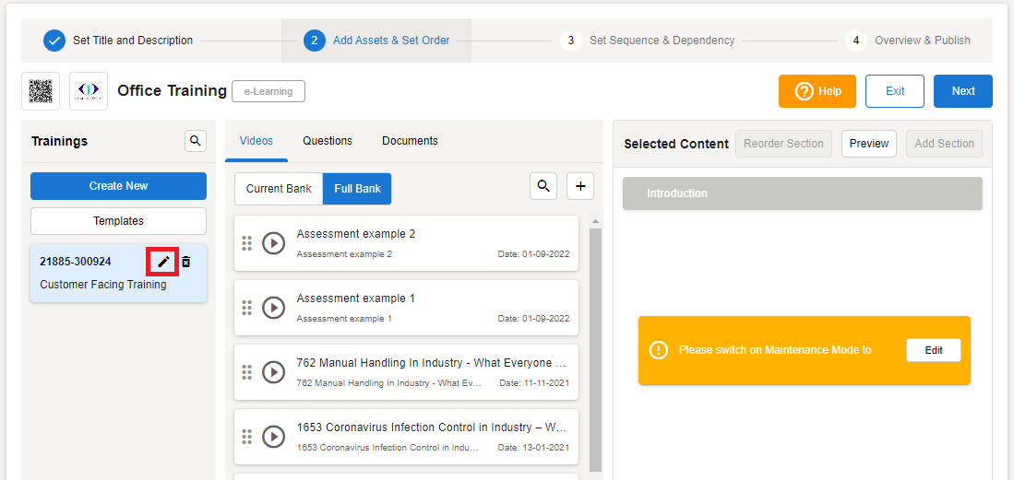Click drag handle of 762 Manual Handling video

pos(246,372)
